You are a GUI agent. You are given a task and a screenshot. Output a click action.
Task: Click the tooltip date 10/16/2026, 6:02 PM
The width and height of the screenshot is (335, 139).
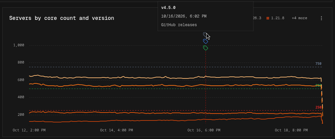184,16
